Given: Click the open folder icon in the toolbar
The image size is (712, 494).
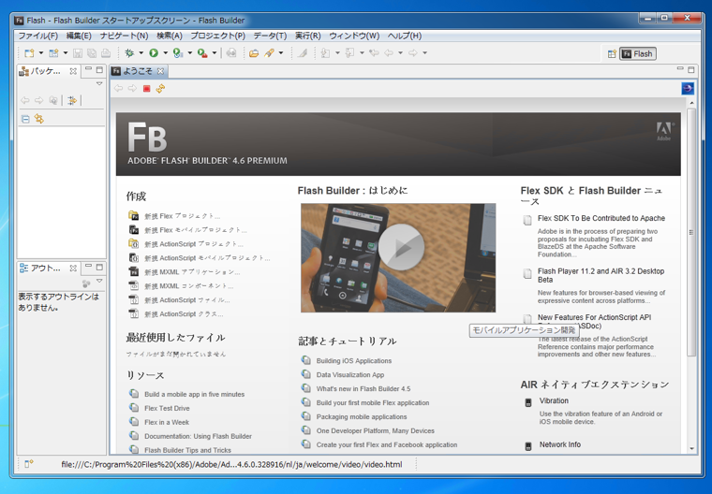Looking at the screenshot, I should 254,53.
